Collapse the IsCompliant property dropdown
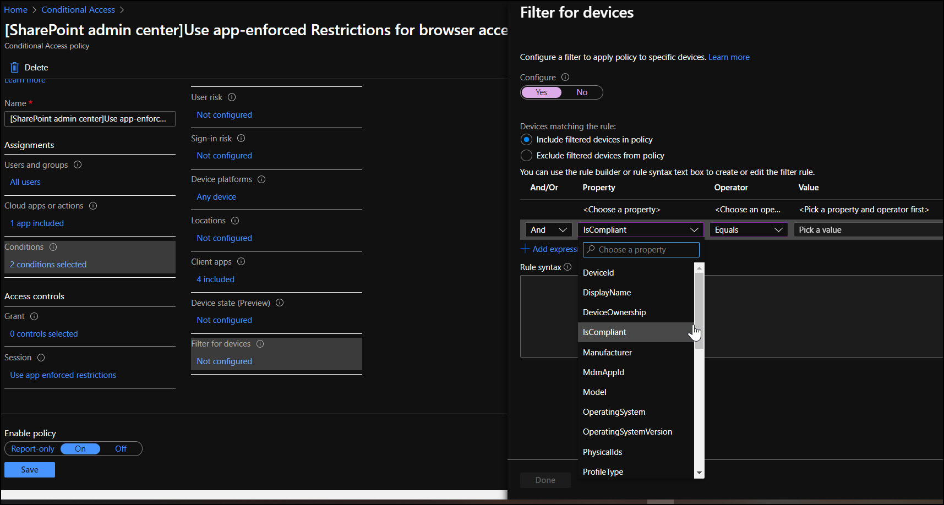 tap(641, 230)
